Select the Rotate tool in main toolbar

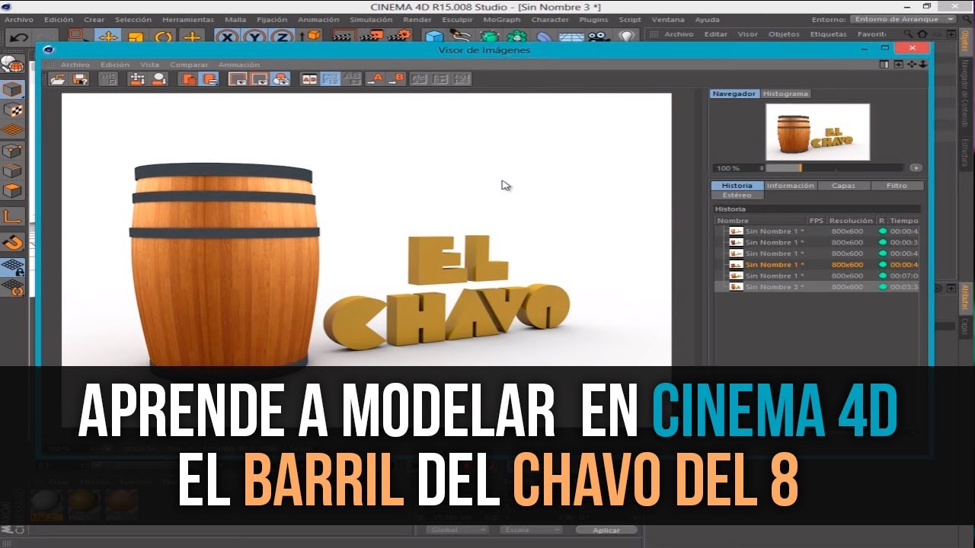(x=163, y=36)
